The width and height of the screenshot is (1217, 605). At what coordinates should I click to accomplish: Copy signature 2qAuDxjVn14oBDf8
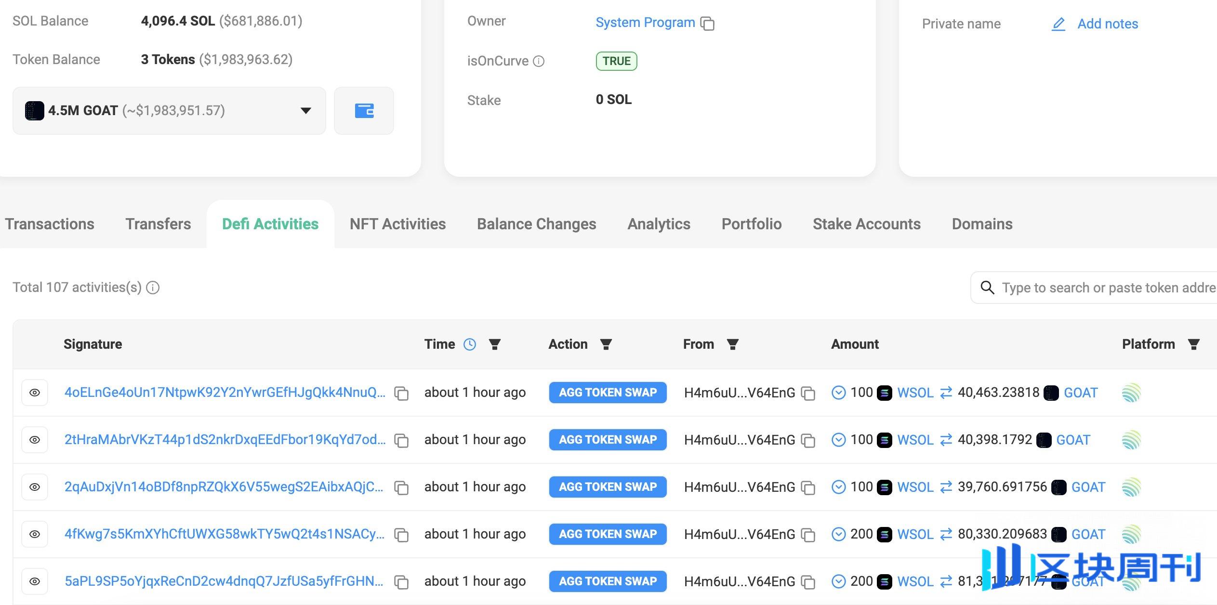(401, 487)
